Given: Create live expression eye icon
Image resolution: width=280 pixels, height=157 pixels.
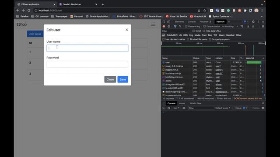Looking at the screenshot, I should [x=184, y=108].
